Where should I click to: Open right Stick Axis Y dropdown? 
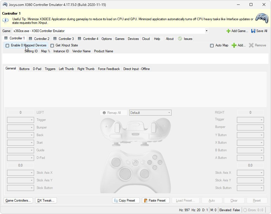pos(250,180)
